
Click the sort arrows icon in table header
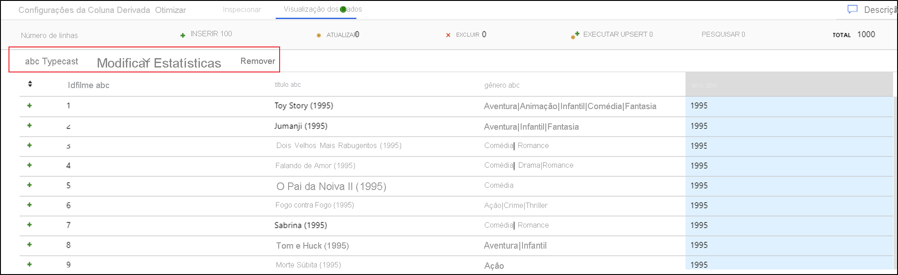30,84
